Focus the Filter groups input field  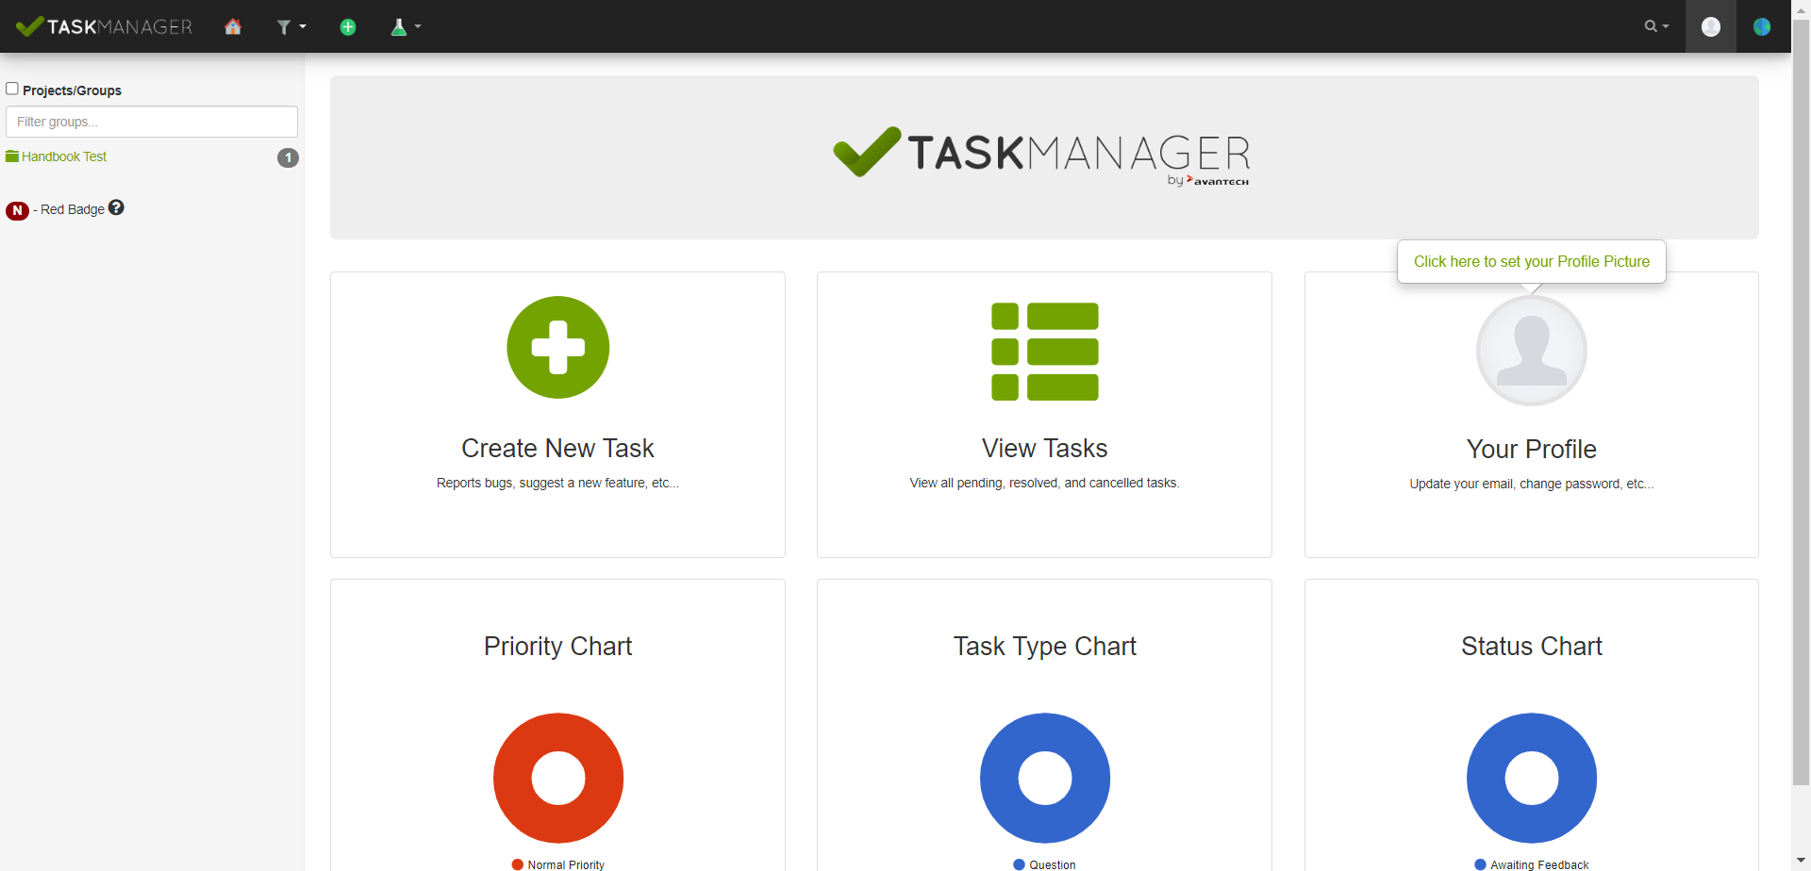(152, 122)
